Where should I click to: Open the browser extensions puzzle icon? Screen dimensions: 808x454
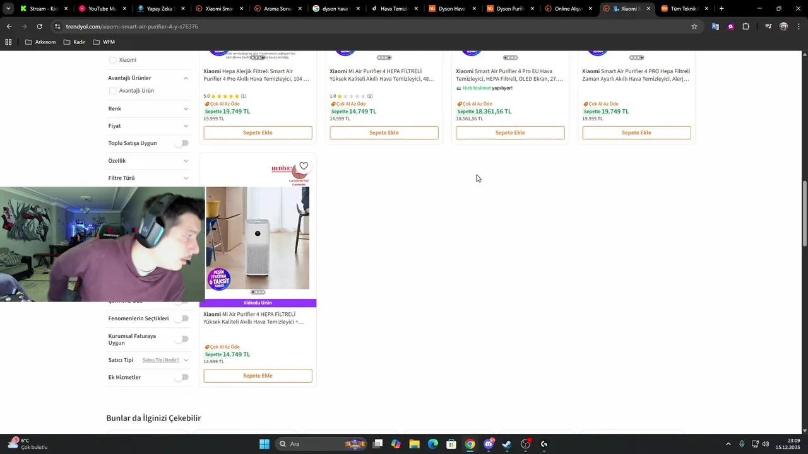pos(746,26)
